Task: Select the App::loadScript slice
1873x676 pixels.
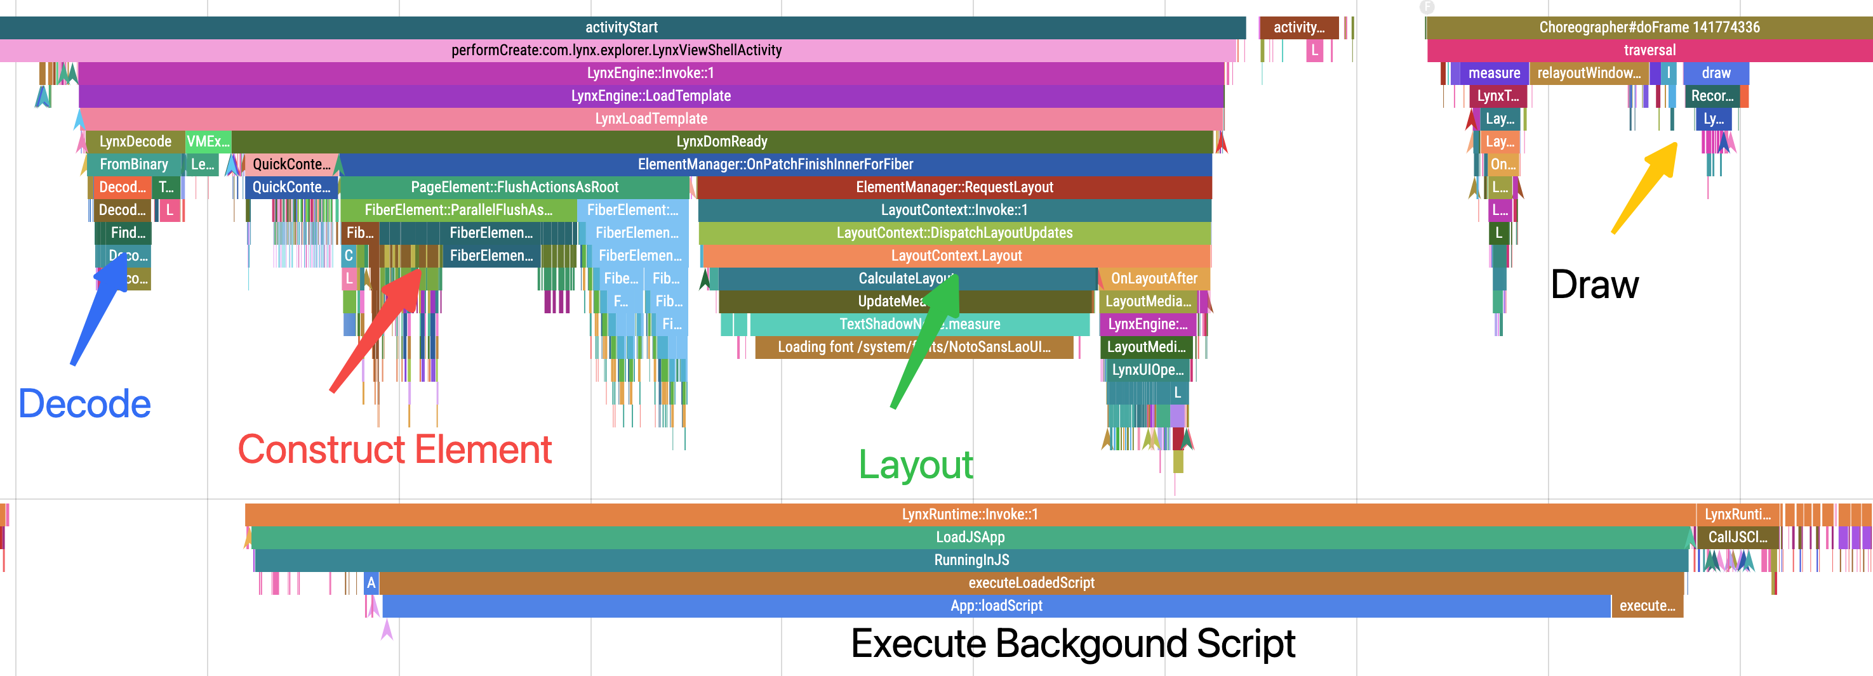Action: [996, 606]
